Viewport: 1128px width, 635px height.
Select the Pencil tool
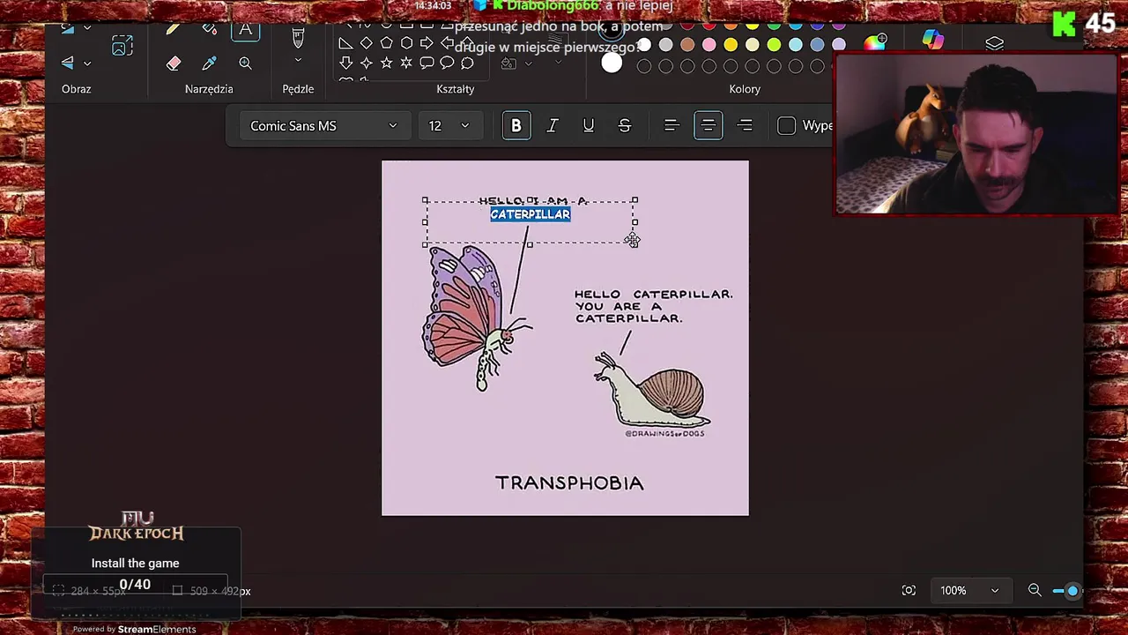click(174, 31)
